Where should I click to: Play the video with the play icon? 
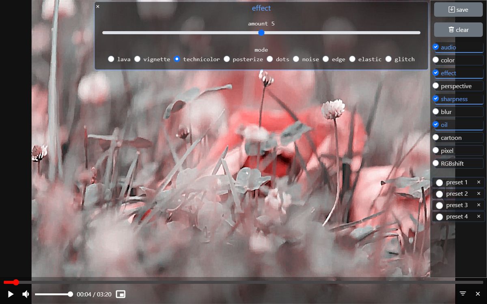pos(11,294)
